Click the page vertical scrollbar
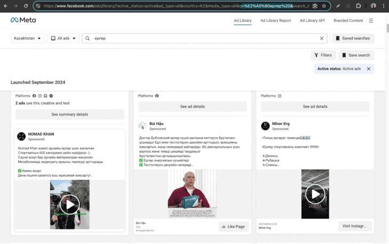389x244 pixels. click(387, 28)
